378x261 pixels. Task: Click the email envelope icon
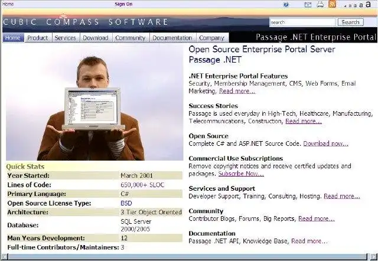coord(308,5)
